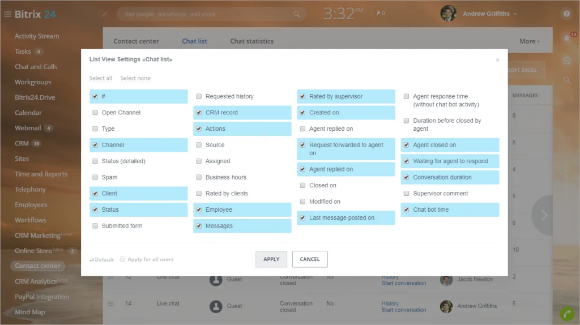This screenshot has height=325, width=580.
Task: Open the More dropdown in the tab bar
Action: pyautogui.click(x=530, y=41)
